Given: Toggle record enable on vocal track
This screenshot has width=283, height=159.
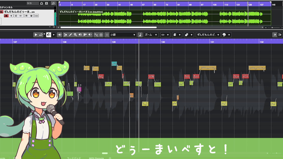Looking at the screenshot, I should [x=6, y=16].
